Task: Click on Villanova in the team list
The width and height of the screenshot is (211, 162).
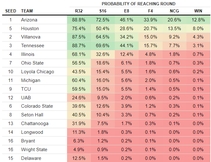Action: point(31,37)
